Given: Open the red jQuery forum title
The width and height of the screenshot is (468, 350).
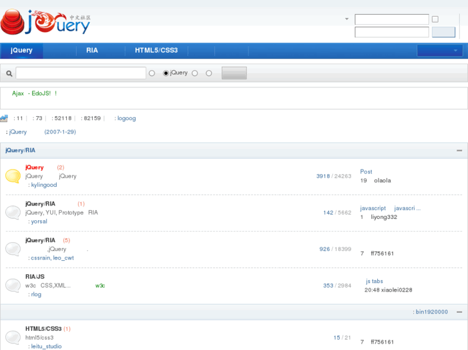Looking at the screenshot, I should click(x=34, y=168).
